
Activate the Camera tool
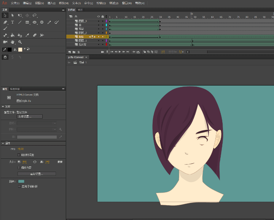coord(5,42)
